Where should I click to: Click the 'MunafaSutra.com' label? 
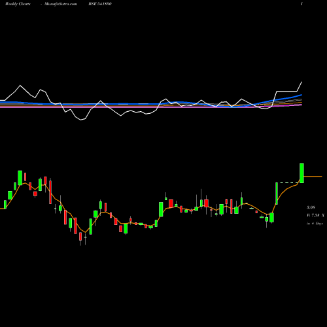(x=61, y=4)
